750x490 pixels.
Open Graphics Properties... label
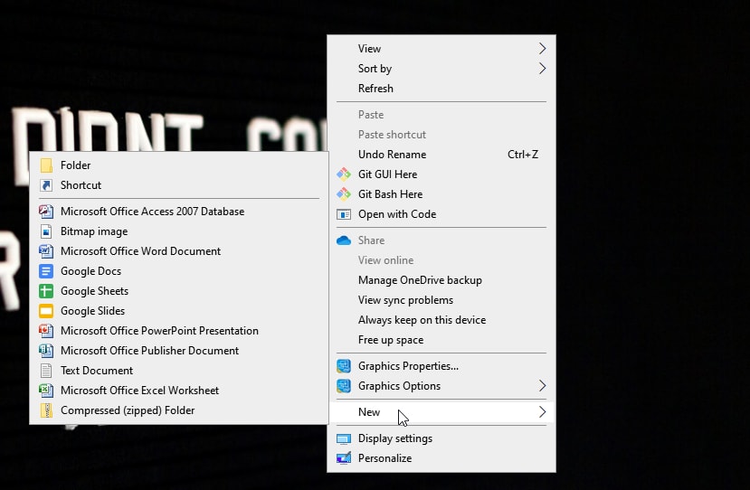tap(408, 366)
